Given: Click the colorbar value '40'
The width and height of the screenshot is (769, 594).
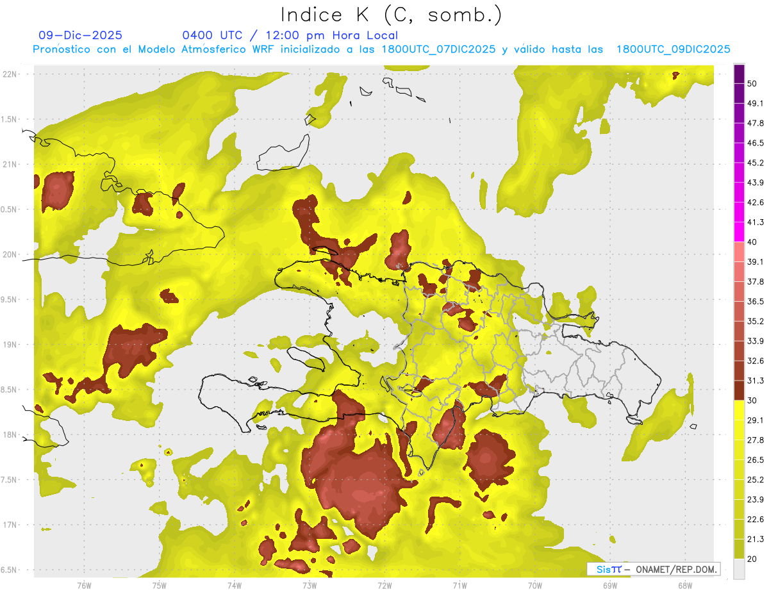Looking at the screenshot, I should (752, 242).
